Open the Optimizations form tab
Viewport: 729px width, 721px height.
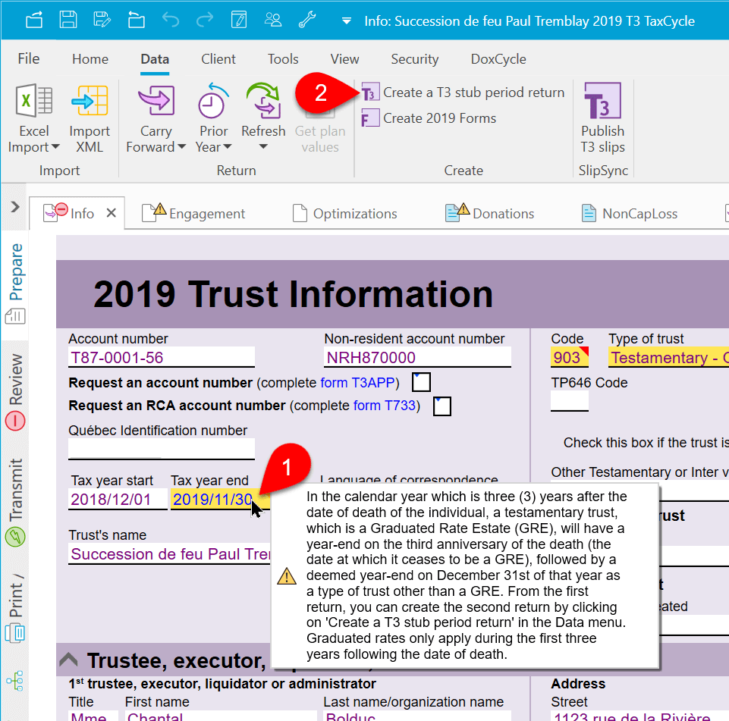click(345, 213)
